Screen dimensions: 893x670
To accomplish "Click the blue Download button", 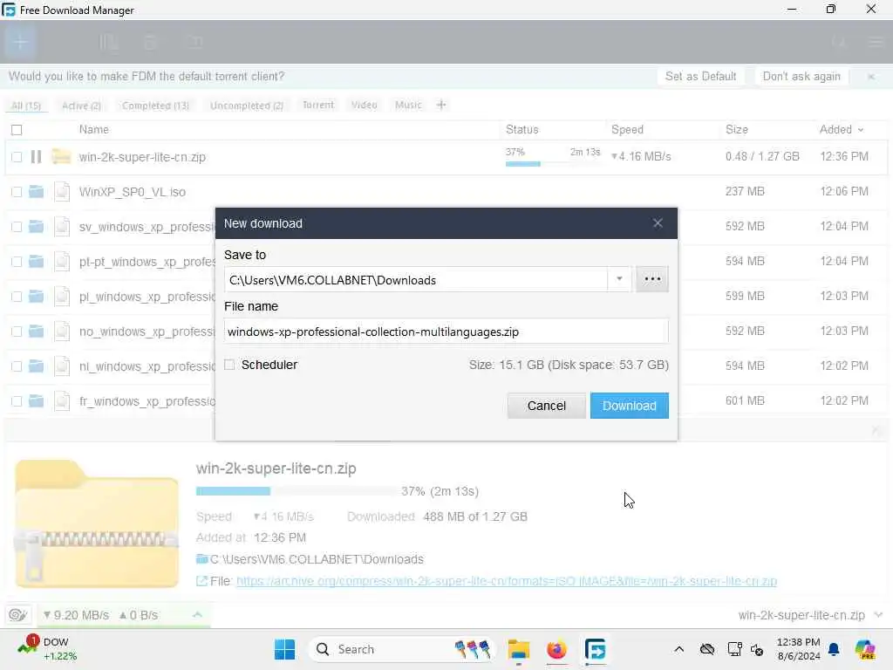I will [630, 406].
